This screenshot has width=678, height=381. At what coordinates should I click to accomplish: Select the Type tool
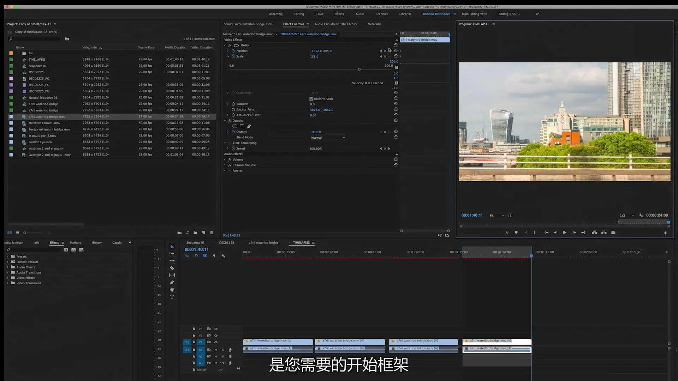(x=172, y=297)
